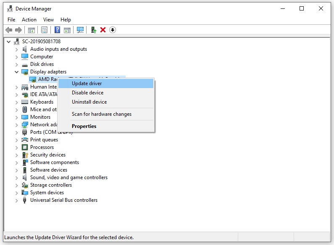Click the red X Uninstall device icon

point(103,30)
